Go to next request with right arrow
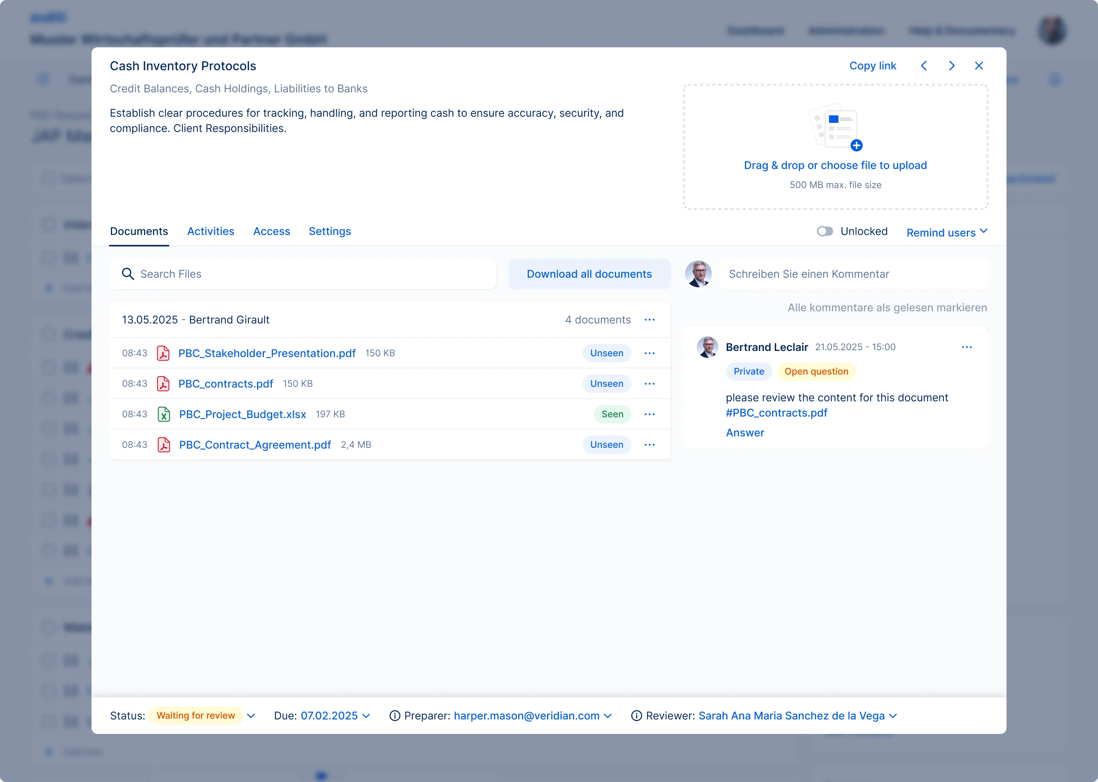The width and height of the screenshot is (1098, 782). [x=952, y=66]
